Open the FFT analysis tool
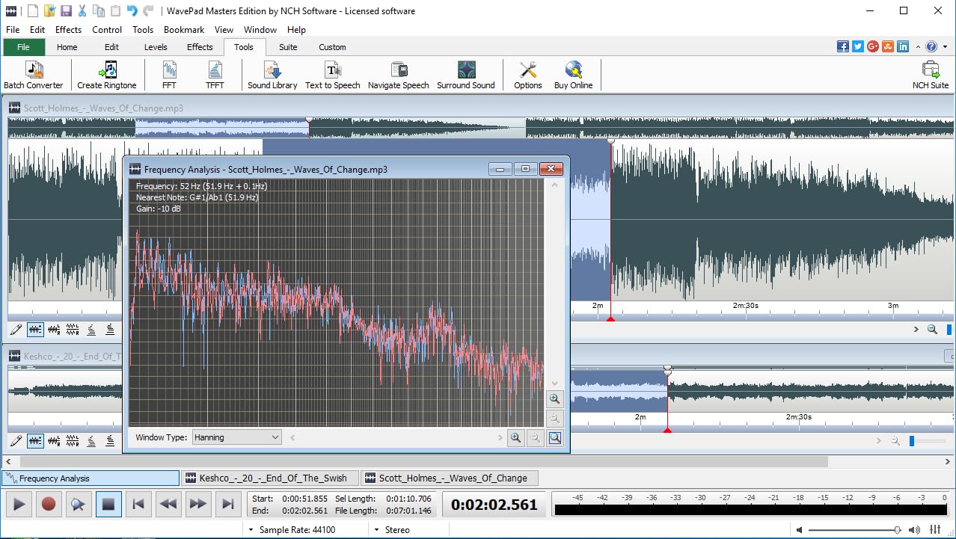Image resolution: width=956 pixels, height=539 pixels. coord(168,74)
